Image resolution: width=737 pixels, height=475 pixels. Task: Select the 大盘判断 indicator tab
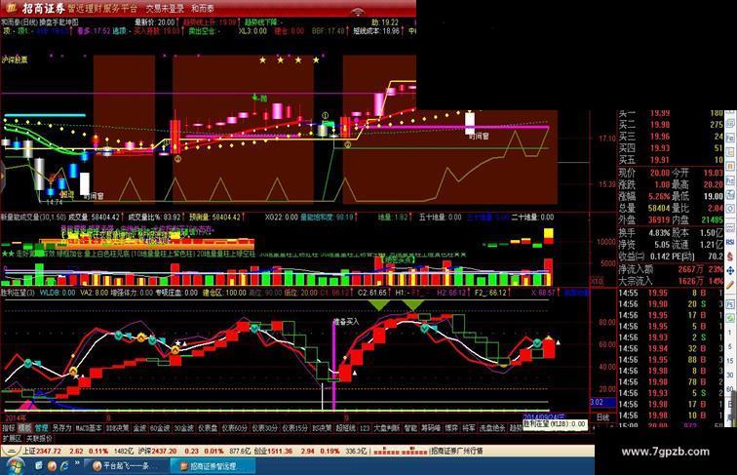[x=387, y=428]
